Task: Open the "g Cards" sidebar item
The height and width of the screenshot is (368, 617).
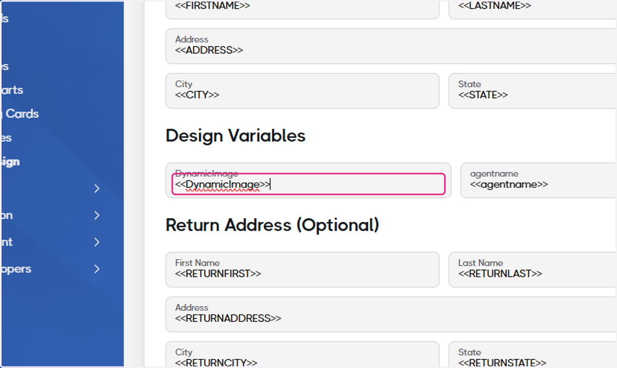Action: click(20, 114)
